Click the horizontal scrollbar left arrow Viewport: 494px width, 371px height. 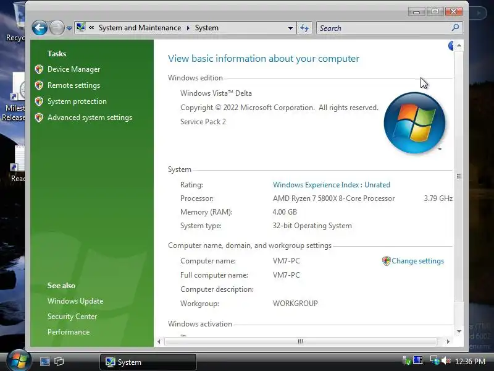(159, 341)
